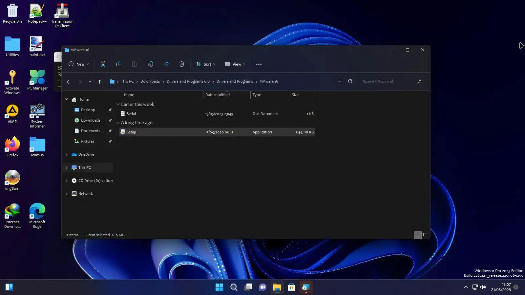This screenshot has width=525, height=295.
Task: Open the Chat app on taskbar
Action: (263, 287)
